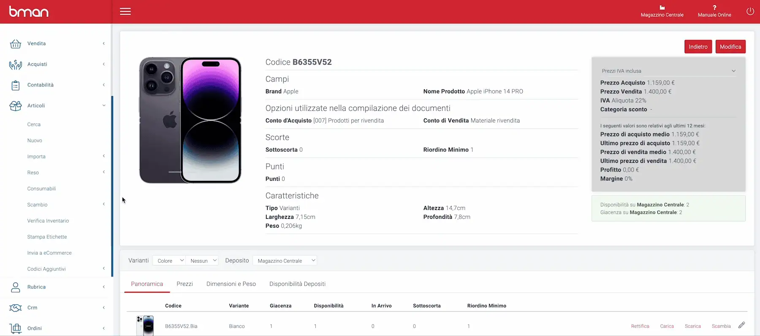760x336 pixels.
Task: Switch to the Disponibilità Depositi tab
Action: pyautogui.click(x=297, y=284)
